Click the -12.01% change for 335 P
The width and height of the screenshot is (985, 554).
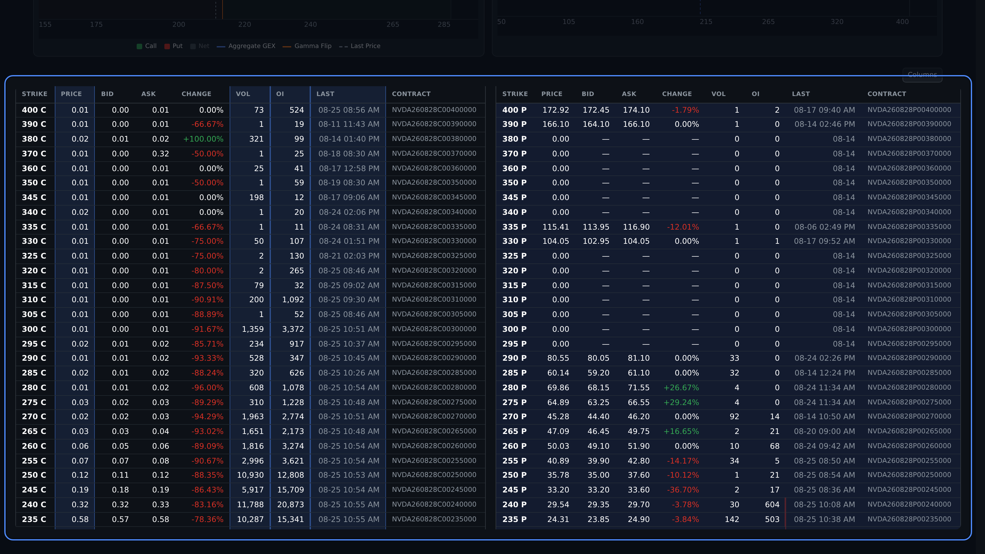(x=683, y=227)
